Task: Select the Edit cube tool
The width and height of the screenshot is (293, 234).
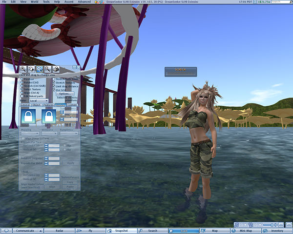Action: point(40,69)
